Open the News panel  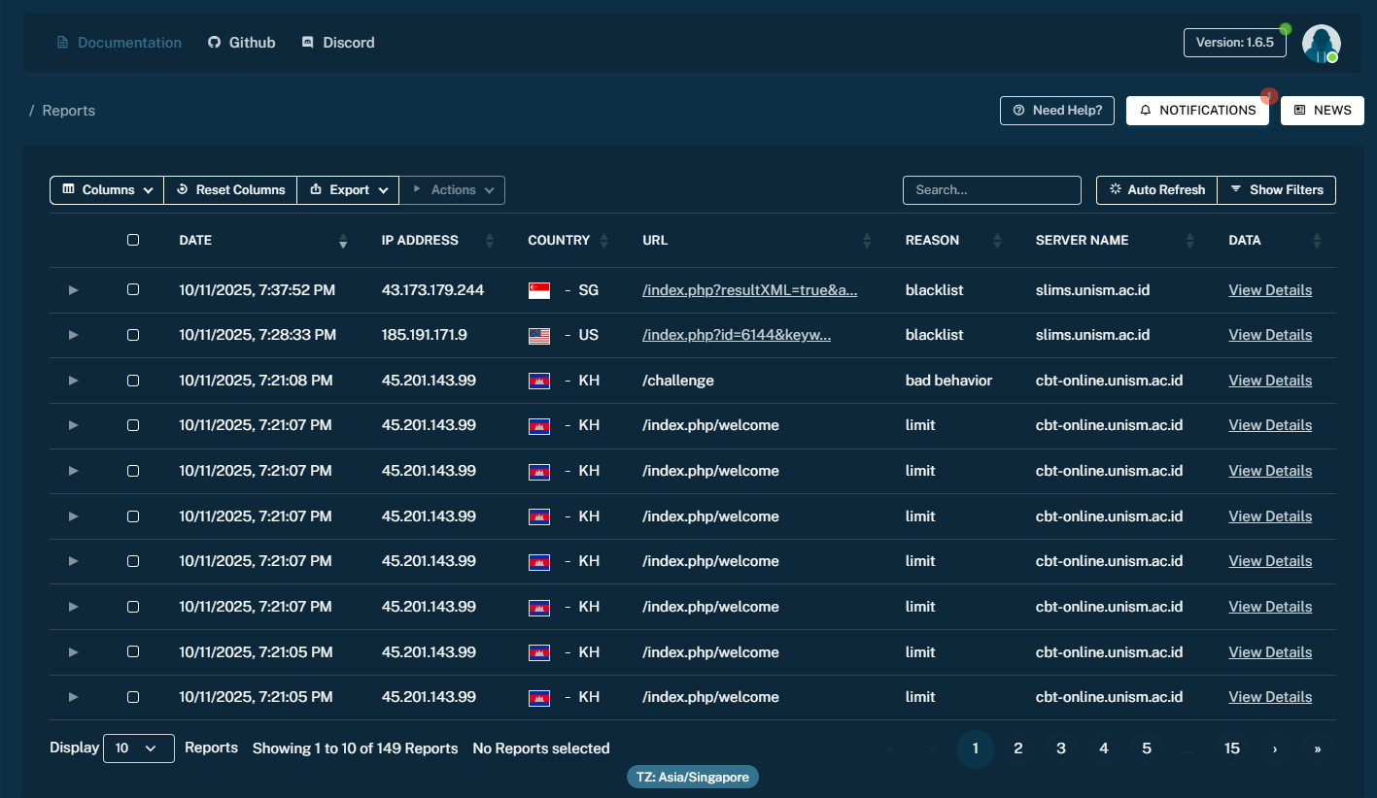tap(1322, 111)
